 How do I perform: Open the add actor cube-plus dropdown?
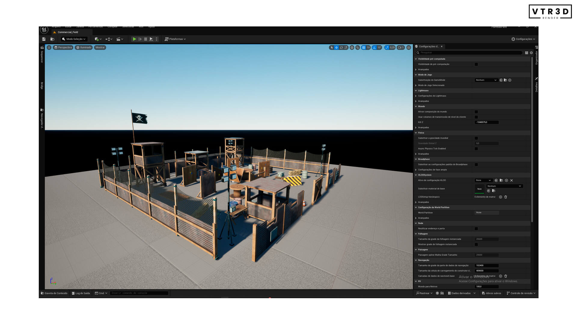98,39
